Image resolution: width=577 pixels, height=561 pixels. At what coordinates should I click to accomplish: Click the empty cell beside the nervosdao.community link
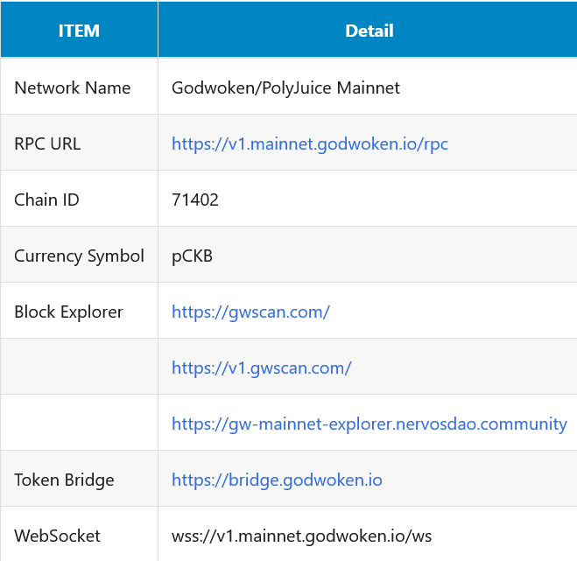[x=79, y=424]
